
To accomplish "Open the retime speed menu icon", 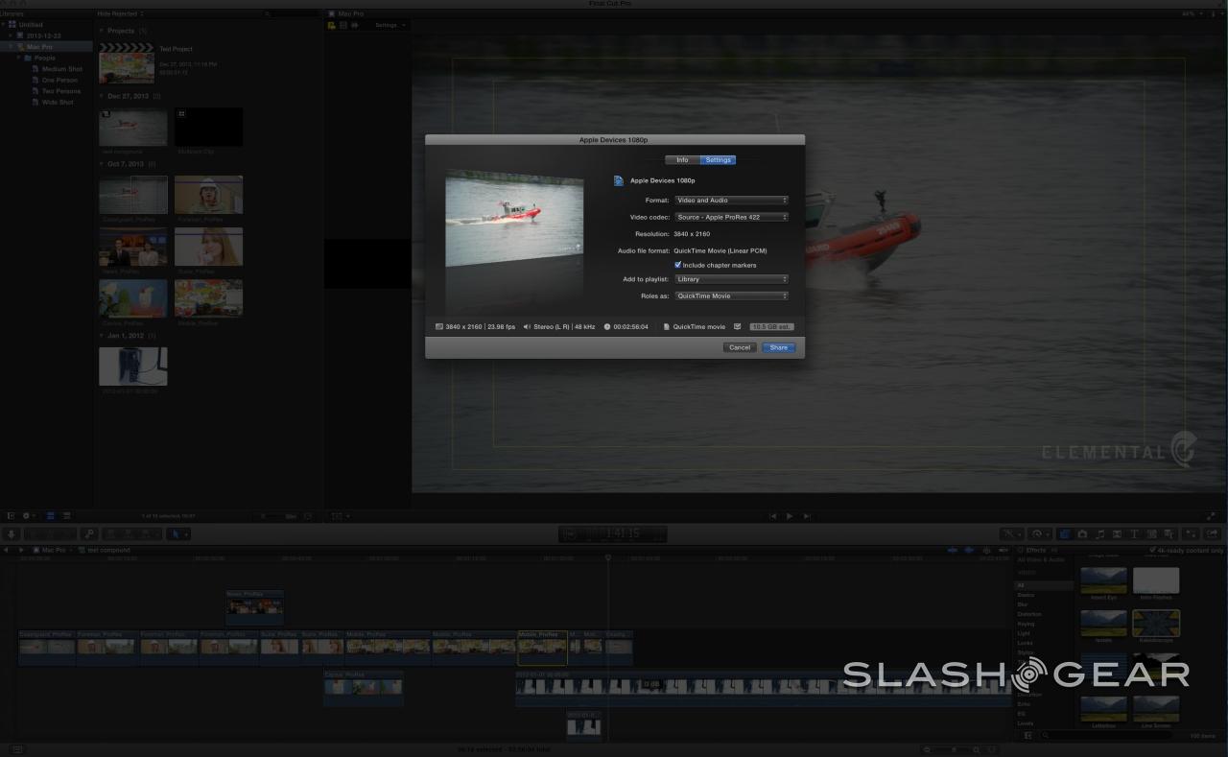I will (x=1041, y=533).
